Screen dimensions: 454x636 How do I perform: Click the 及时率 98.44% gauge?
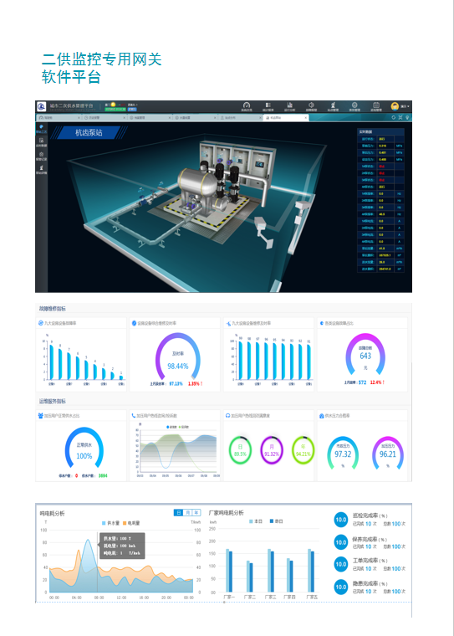click(x=177, y=357)
